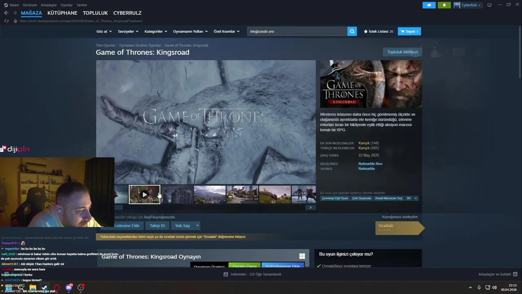The height and width of the screenshot is (294, 522).
Task: Click Kuyruğunuzu özelleştirin link
Action: tap(400, 217)
